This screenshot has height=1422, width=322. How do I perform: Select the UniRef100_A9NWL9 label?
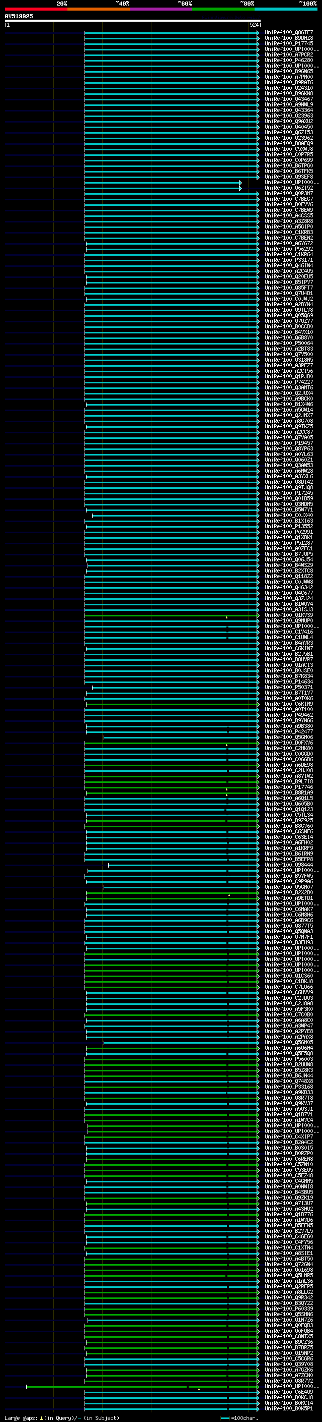pyautogui.click(x=289, y=104)
